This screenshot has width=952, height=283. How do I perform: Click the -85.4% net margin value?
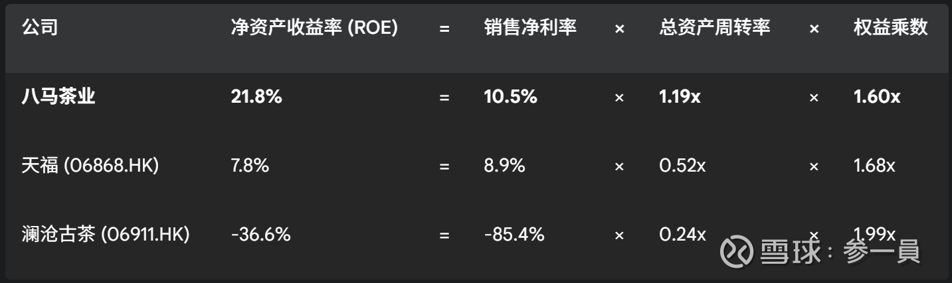[514, 235]
